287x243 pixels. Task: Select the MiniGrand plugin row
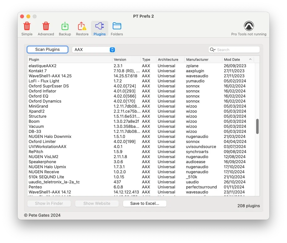(x=141, y=106)
